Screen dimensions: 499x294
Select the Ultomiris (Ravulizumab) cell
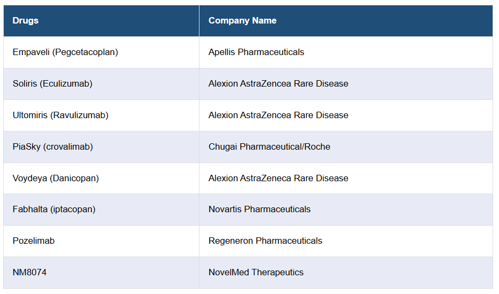point(60,115)
